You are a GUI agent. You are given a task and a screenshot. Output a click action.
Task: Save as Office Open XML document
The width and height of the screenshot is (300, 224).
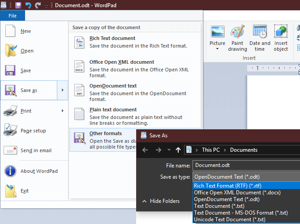135,69
